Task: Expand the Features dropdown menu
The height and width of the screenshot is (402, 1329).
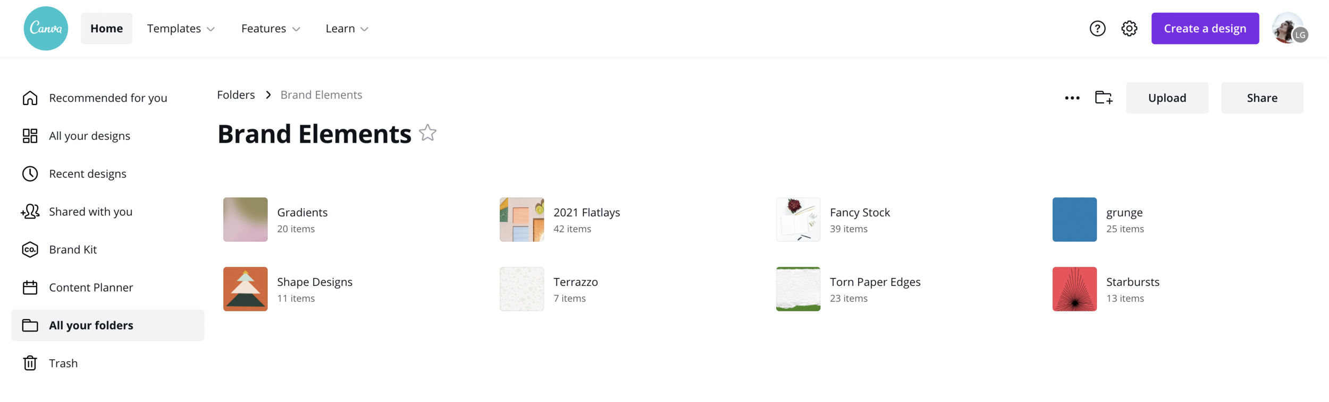Action: [x=271, y=29]
